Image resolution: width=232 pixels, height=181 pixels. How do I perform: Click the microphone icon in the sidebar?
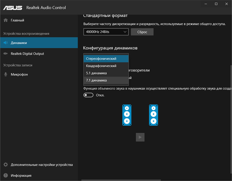5,74
